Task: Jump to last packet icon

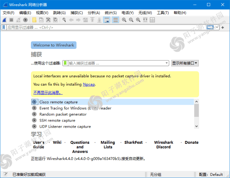Action: [x=100, y=20]
